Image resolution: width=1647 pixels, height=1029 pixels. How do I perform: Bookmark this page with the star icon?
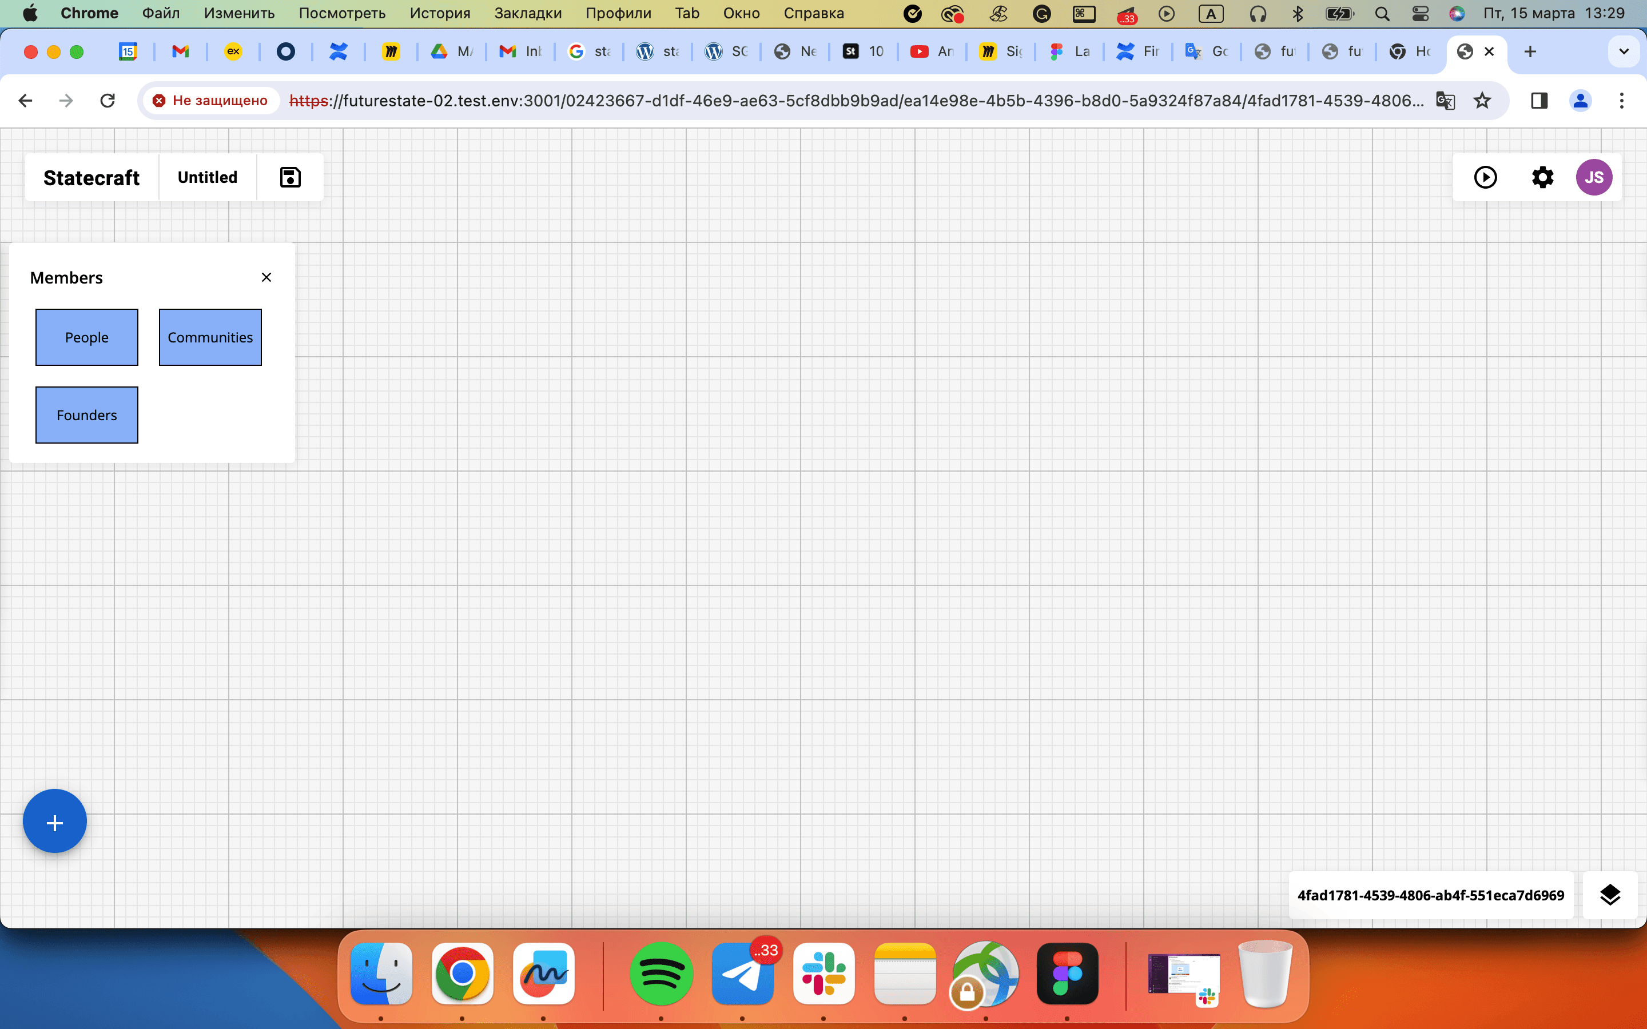click(1482, 101)
